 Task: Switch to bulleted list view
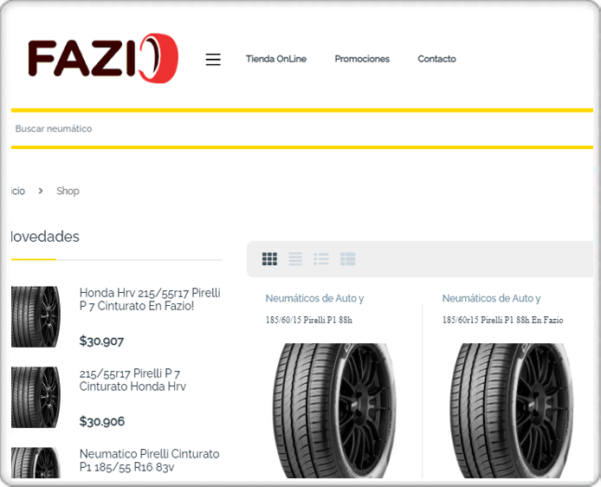(321, 259)
